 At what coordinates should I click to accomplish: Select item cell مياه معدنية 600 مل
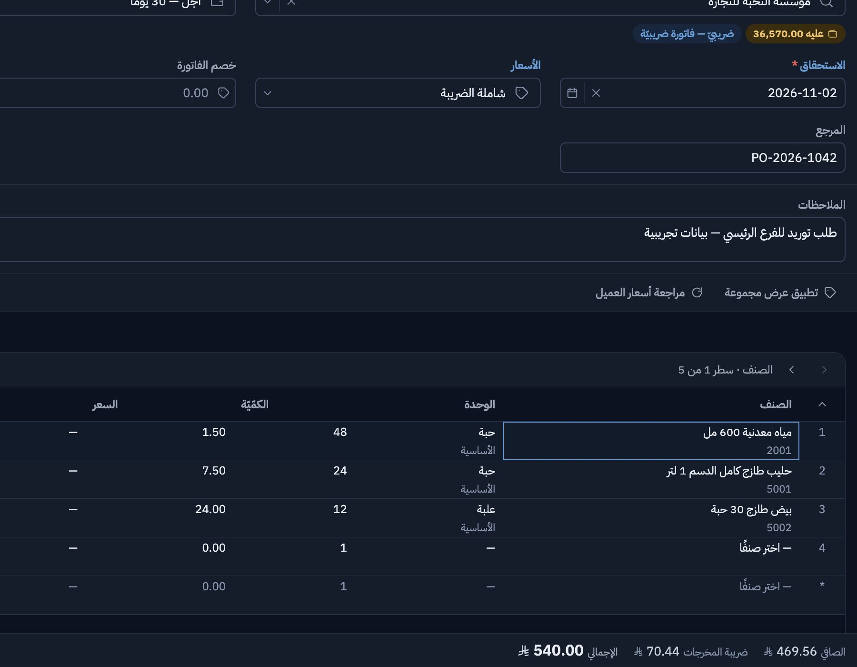pyautogui.click(x=651, y=441)
